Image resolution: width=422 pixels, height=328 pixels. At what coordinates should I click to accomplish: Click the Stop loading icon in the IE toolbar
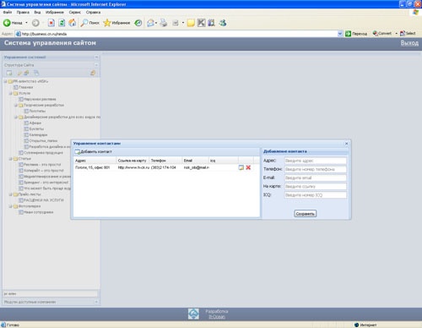tap(51, 23)
